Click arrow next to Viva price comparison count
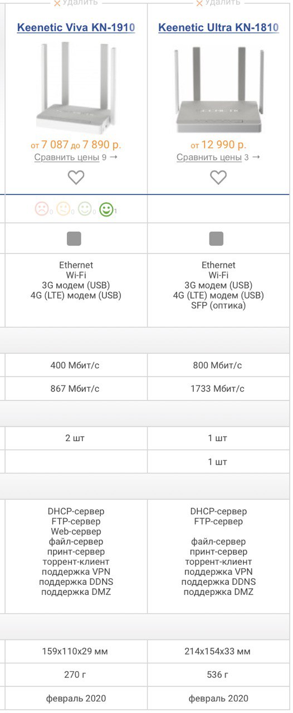This screenshot has width=293, height=713. point(114,157)
